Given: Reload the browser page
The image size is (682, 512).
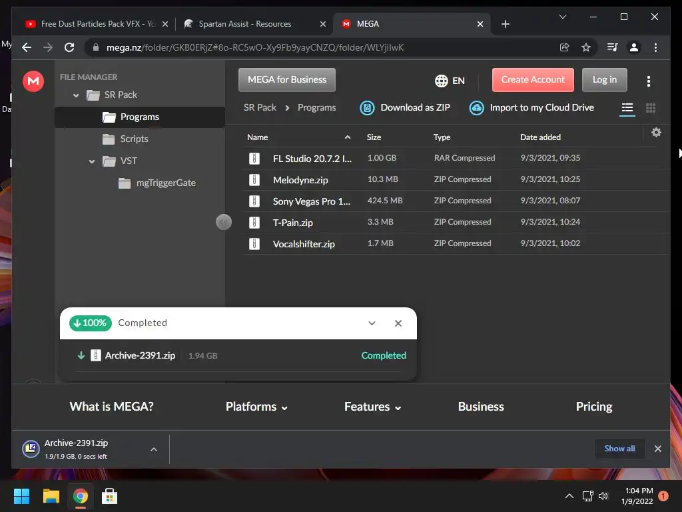Looking at the screenshot, I should pos(69,47).
